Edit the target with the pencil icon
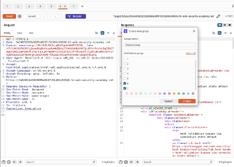The height and width of the screenshot is (167, 234). [x=218, y=16]
